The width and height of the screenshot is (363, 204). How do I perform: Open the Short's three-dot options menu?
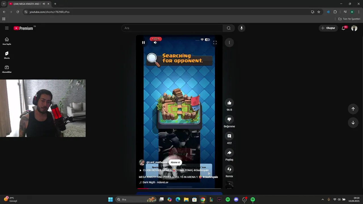tap(229, 42)
